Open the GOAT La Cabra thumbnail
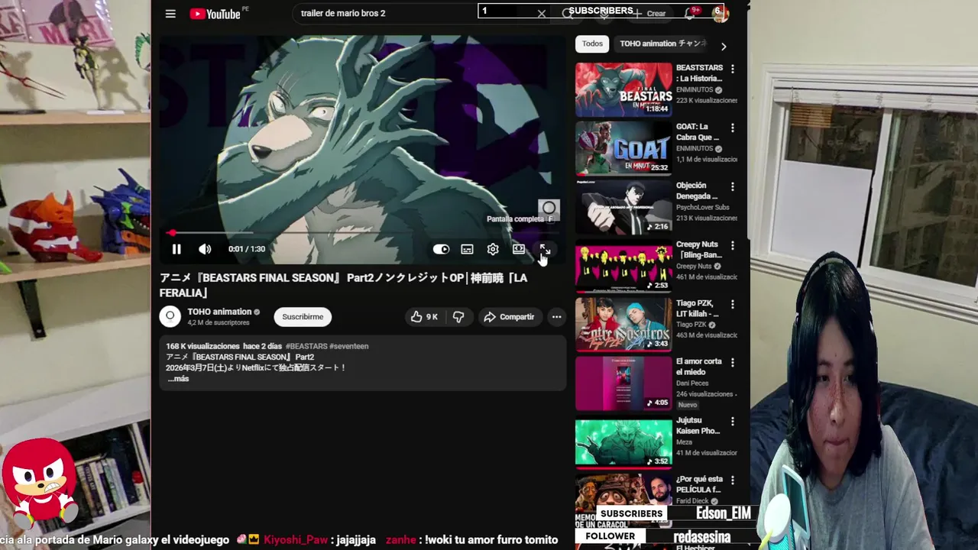 click(623, 148)
